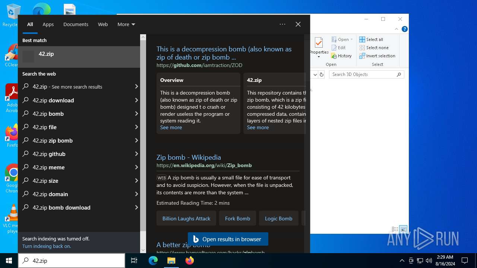Click 'Select all' in Explorer ribbon
The image size is (477, 268).
[x=371, y=39]
